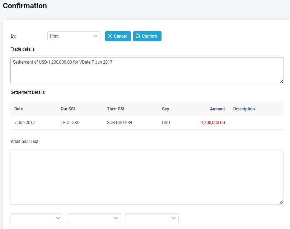Click the Additional Text resize handle
The image size is (290, 229).
(x=281, y=202)
